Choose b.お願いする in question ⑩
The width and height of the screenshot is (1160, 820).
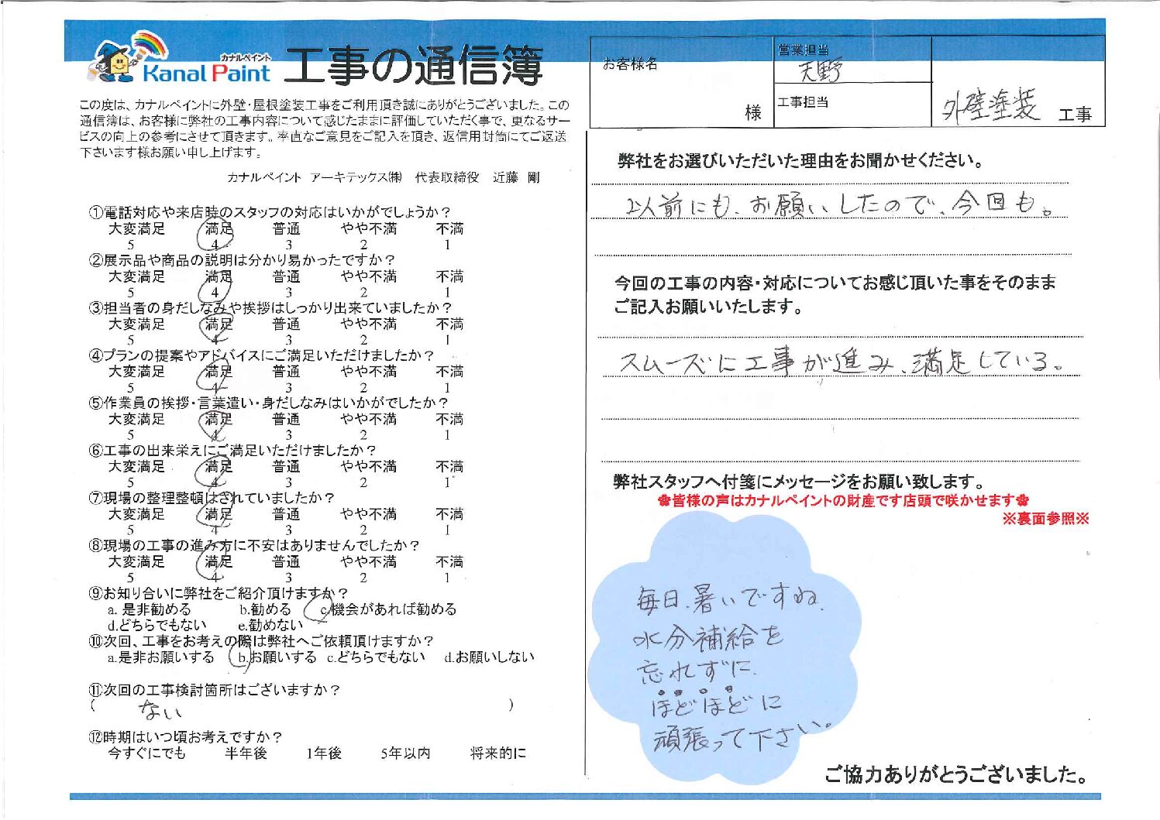click(276, 657)
